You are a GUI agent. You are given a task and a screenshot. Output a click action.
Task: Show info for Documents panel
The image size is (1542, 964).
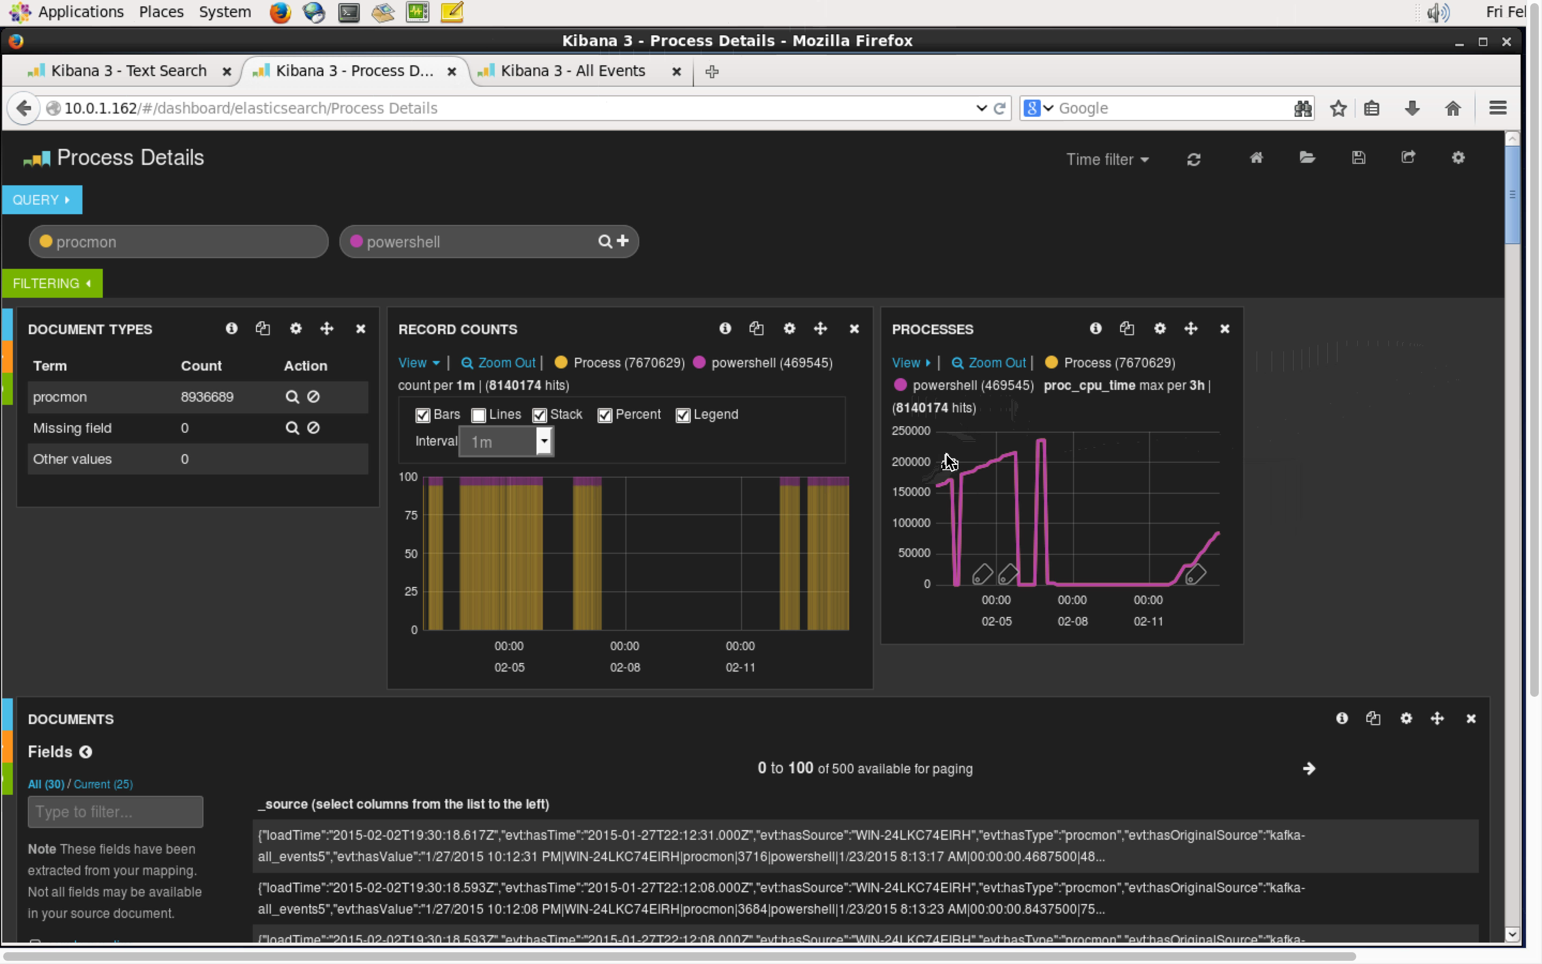click(x=1342, y=719)
